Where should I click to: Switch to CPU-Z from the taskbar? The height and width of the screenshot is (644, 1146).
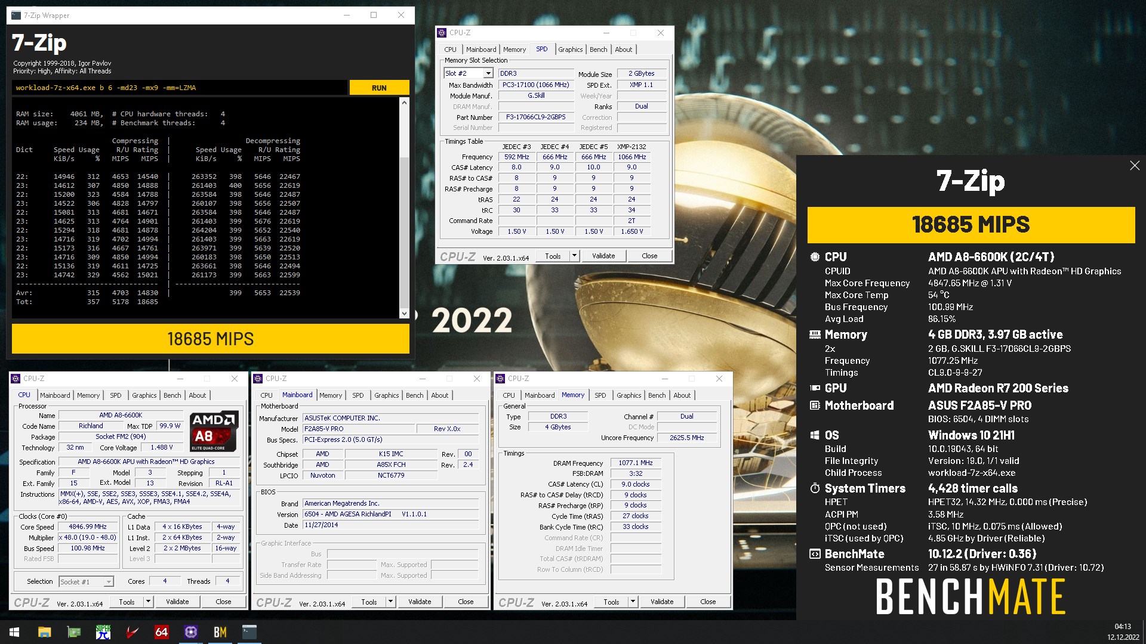tap(190, 632)
